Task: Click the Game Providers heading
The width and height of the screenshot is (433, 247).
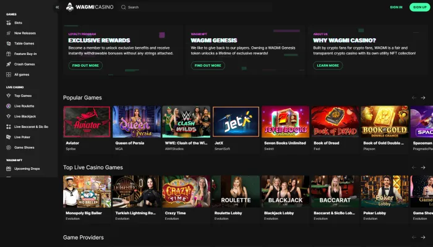Action: click(x=83, y=238)
